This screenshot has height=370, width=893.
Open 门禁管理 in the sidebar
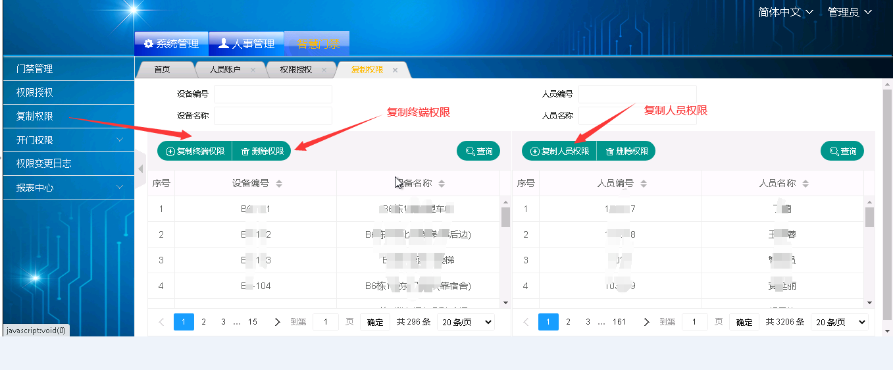(x=68, y=68)
